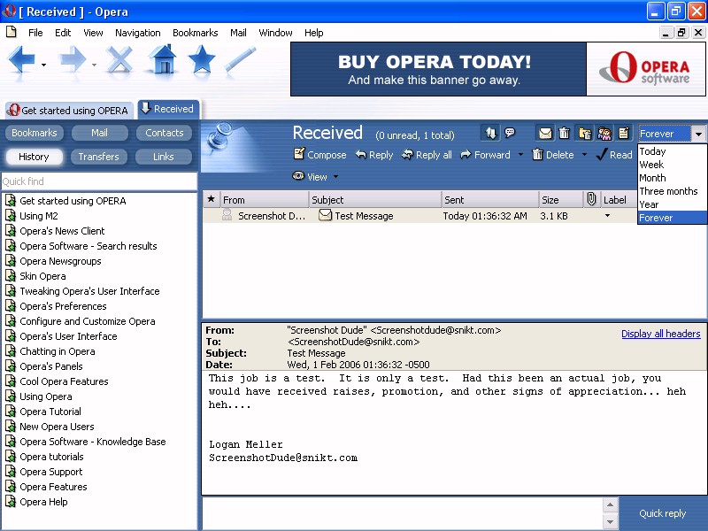The width and height of the screenshot is (708, 531).
Task: Open the View dropdown in mail toolbar
Action: (x=316, y=177)
